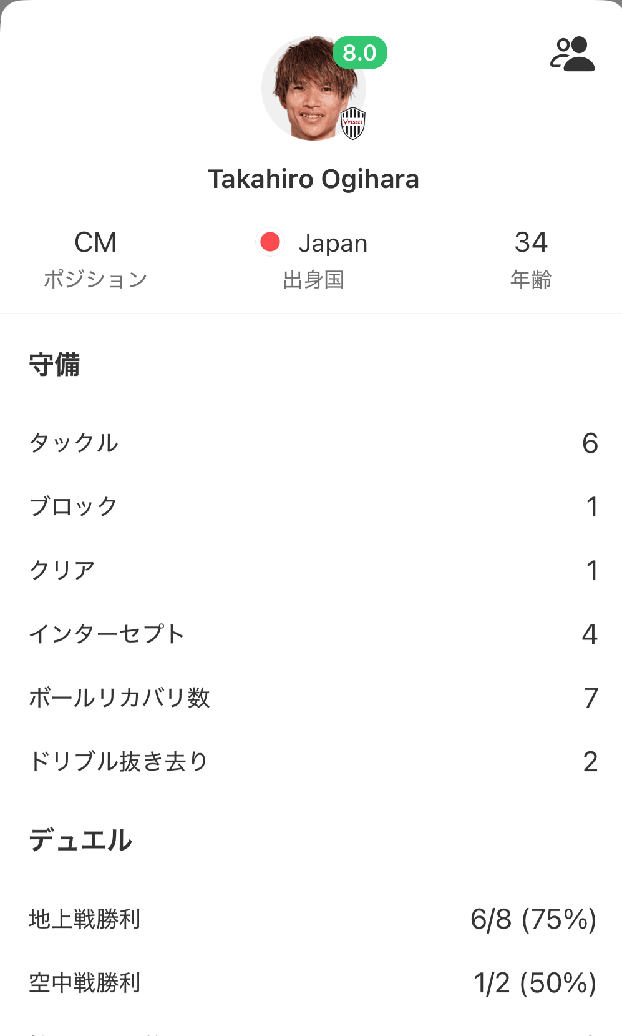Image resolution: width=622 pixels, height=1036 pixels.
Task: Tap the age value 34
Action: pyautogui.click(x=531, y=242)
